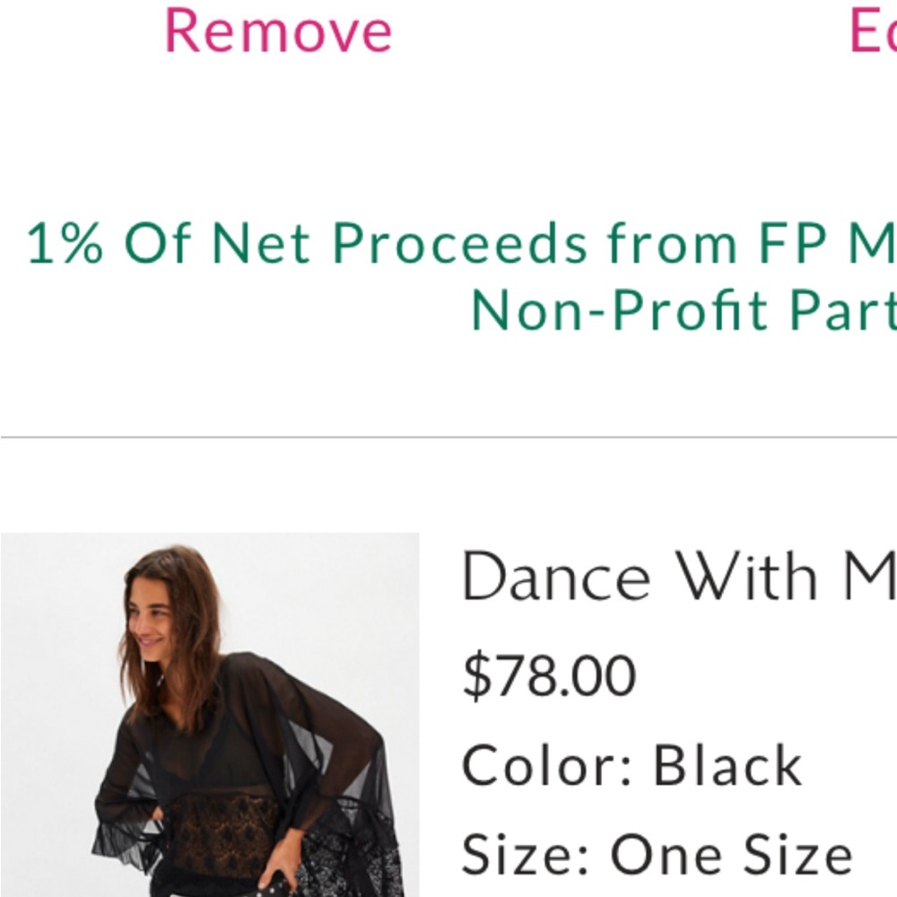This screenshot has width=897, height=897.
Task: Click the divider area below the green banner
Action: click(x=448, y=437)
